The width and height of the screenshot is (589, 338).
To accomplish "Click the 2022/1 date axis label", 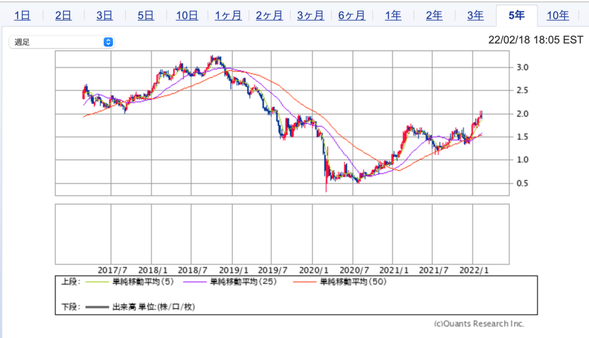I will [474, 270].
